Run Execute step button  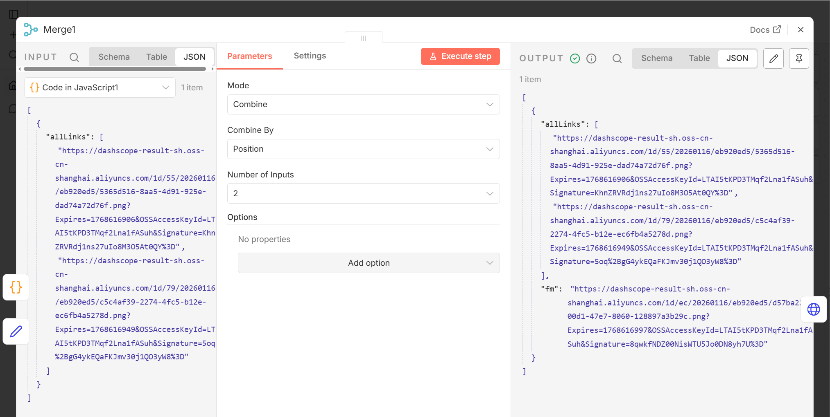pos(460,56)
